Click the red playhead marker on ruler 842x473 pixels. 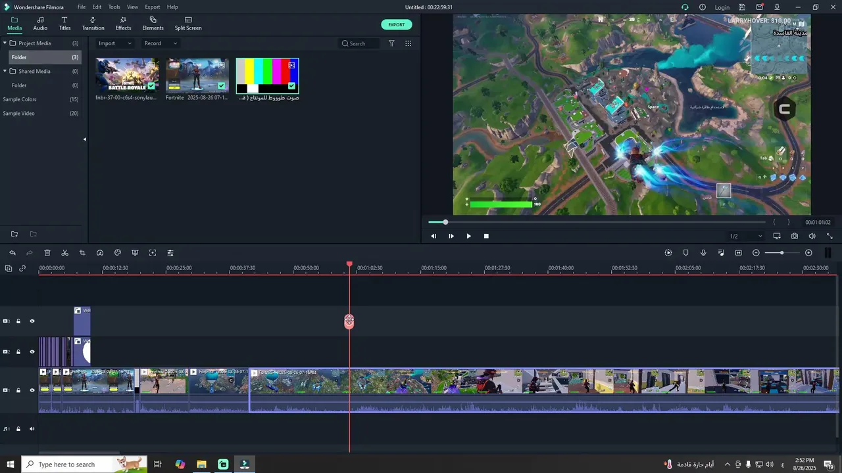coord(349,264)
